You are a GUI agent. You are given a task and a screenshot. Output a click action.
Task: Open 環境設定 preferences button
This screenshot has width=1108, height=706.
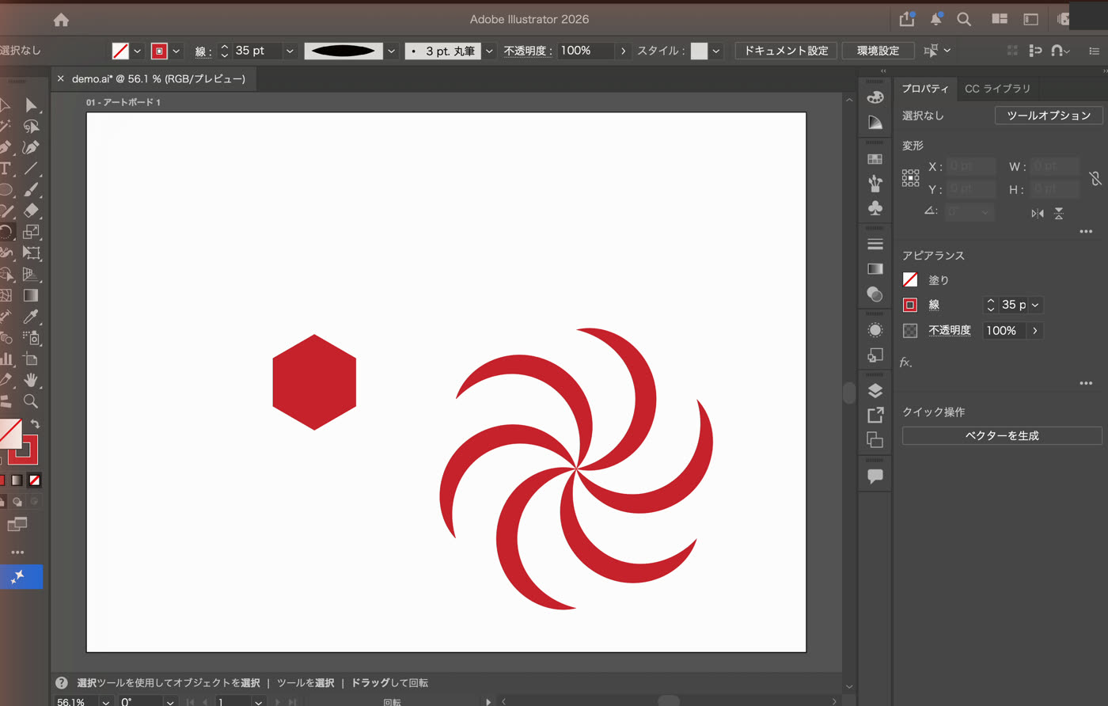(878, 51)
